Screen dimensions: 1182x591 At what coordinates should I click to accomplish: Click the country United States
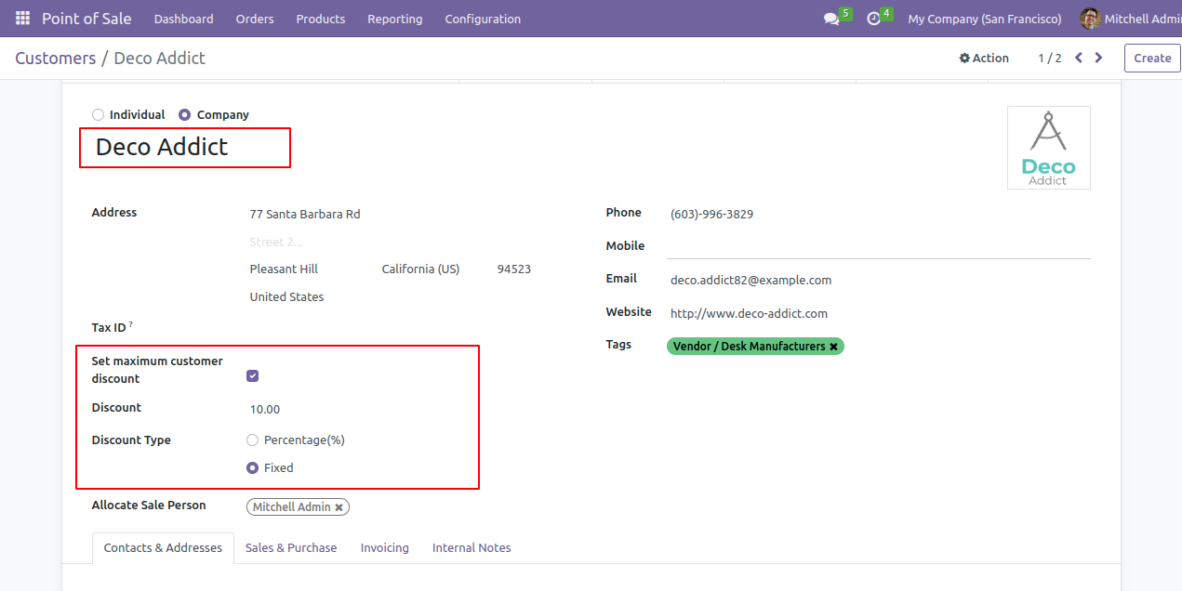click(286, 297)
